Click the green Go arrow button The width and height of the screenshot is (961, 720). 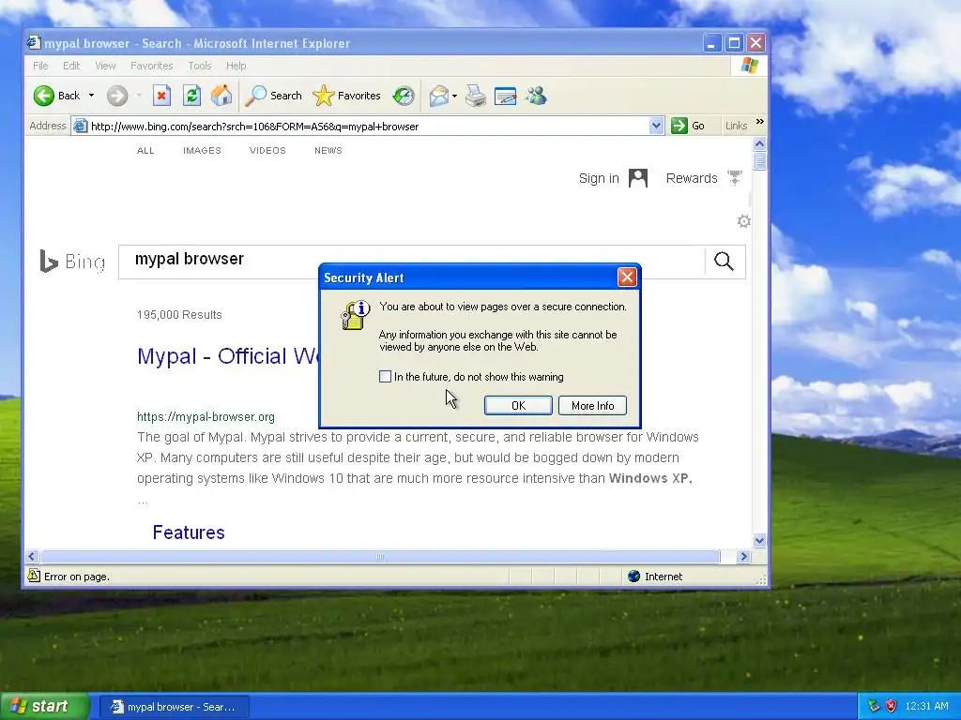point(679,126)
